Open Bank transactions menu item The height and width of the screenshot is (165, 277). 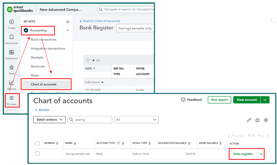(44, 40)
